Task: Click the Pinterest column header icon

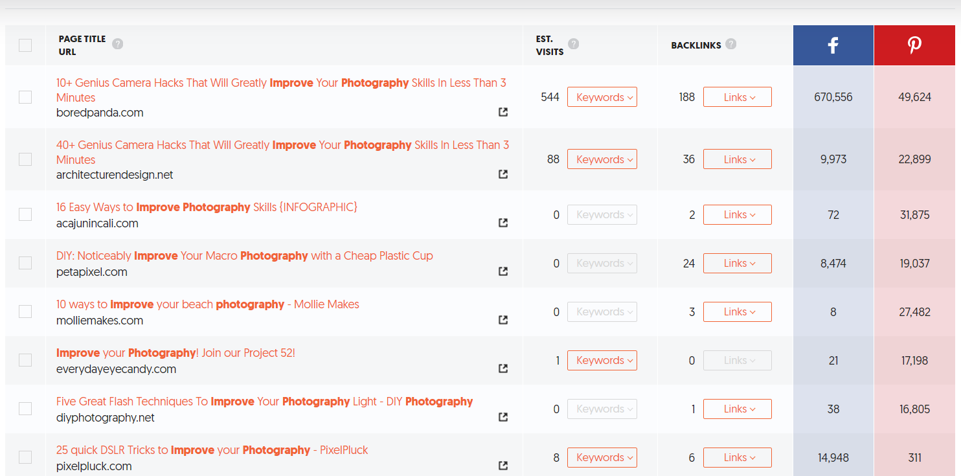Action: 914,45
